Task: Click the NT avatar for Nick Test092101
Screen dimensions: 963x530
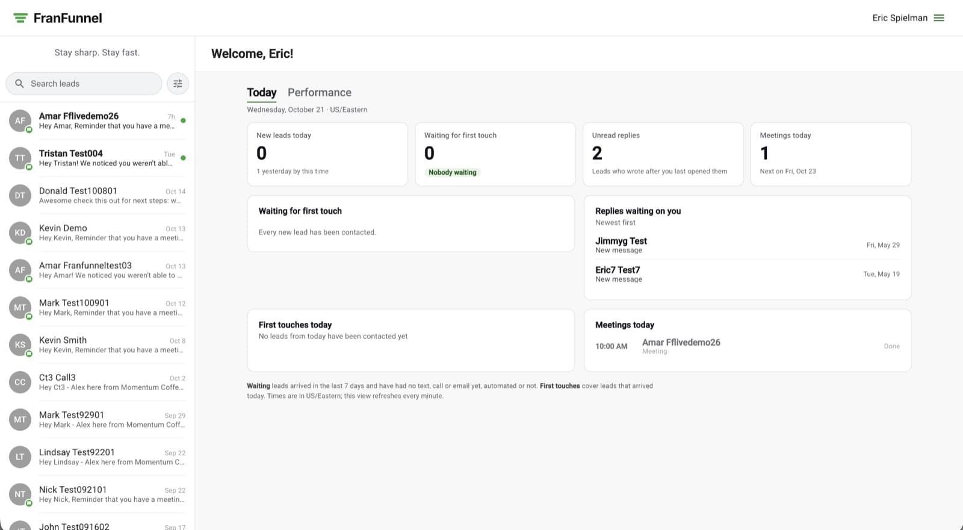Action: 20,494
